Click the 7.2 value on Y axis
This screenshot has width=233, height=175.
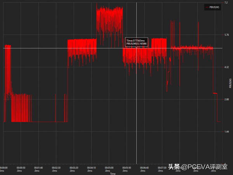coord(226,3)
